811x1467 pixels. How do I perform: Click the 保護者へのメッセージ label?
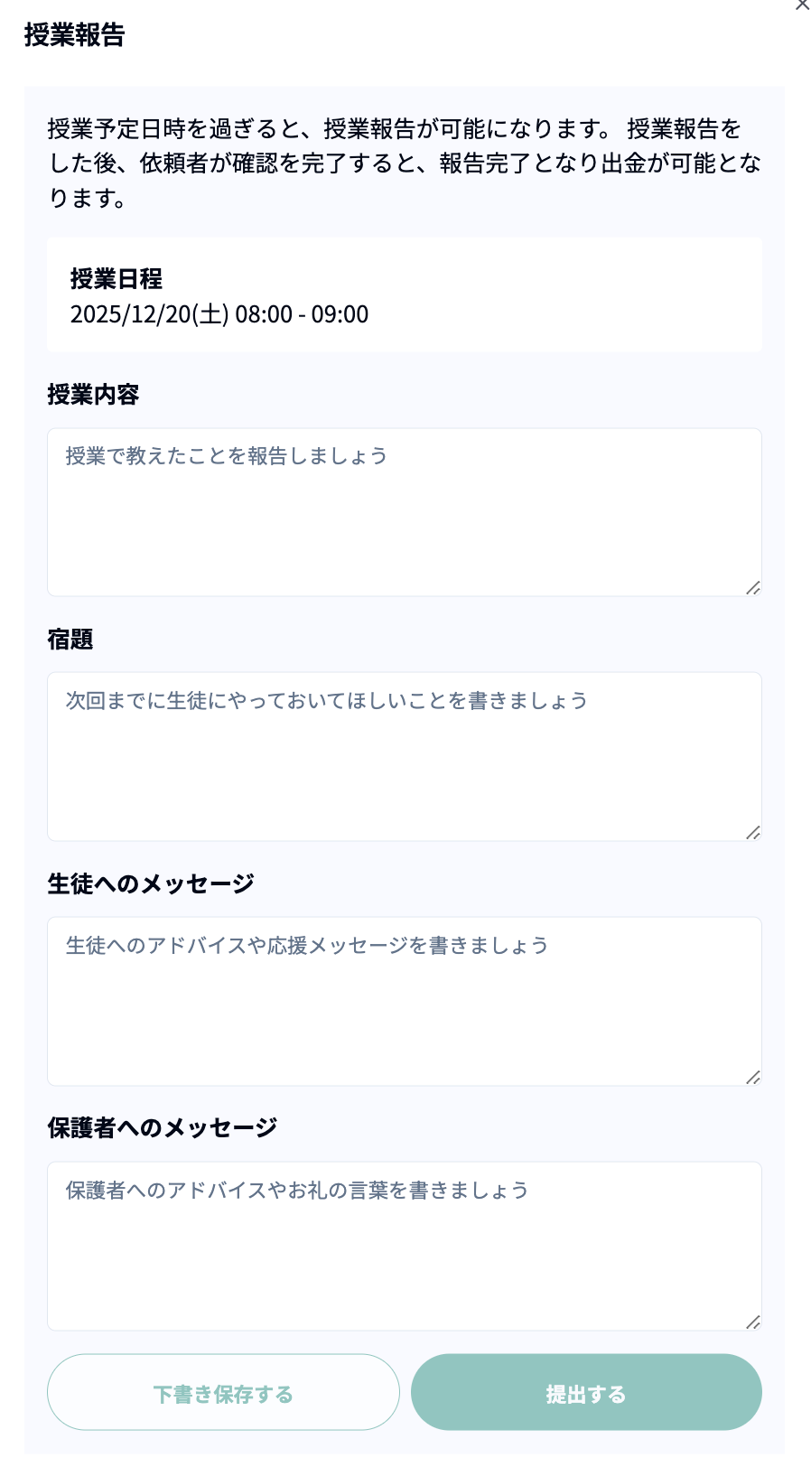click(163, 1127)
